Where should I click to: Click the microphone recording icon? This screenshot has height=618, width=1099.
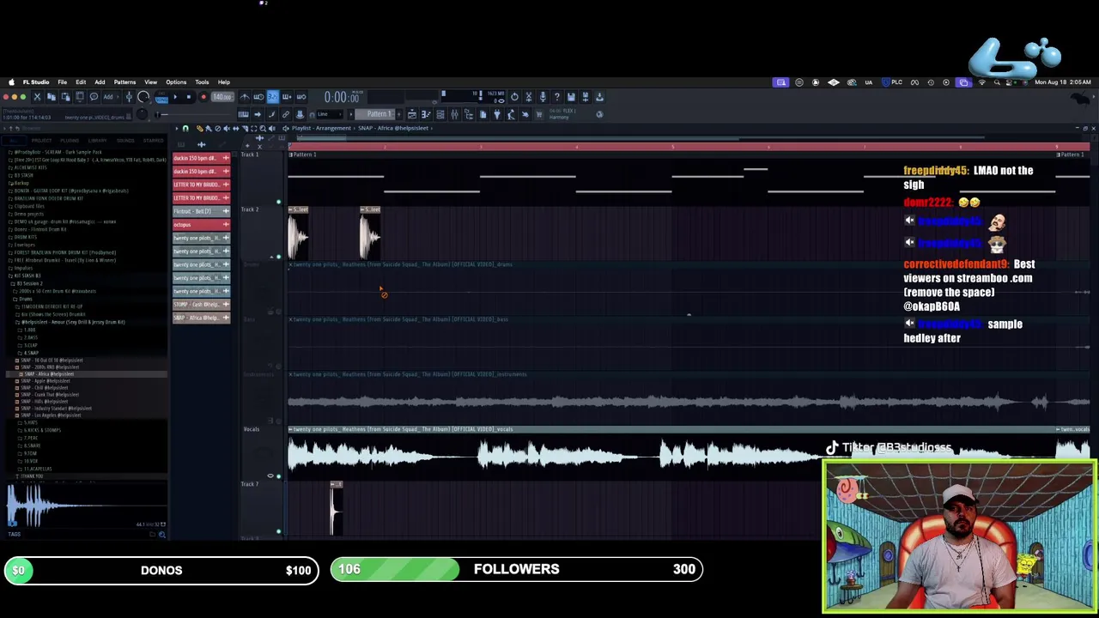543,97
